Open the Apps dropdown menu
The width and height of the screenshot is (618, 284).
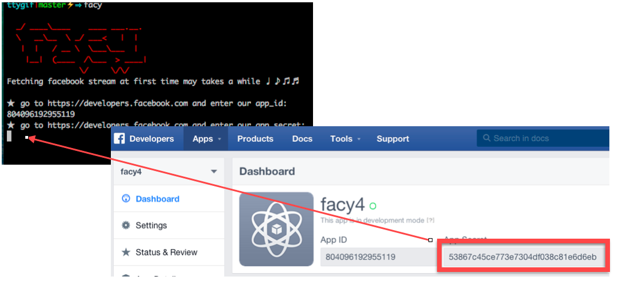tap(206, 139)
